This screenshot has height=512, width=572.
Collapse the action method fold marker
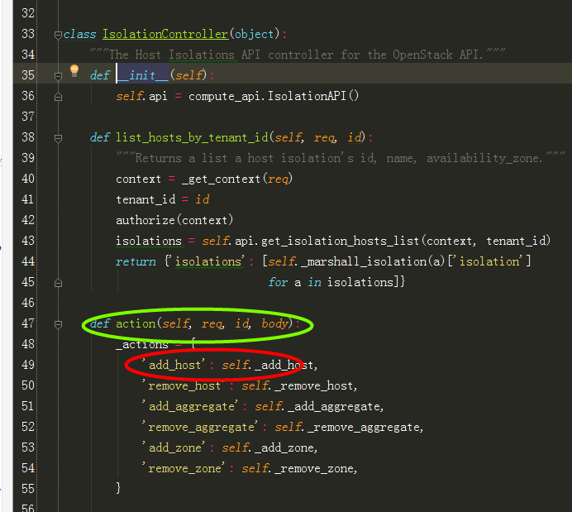pos(58,324)
